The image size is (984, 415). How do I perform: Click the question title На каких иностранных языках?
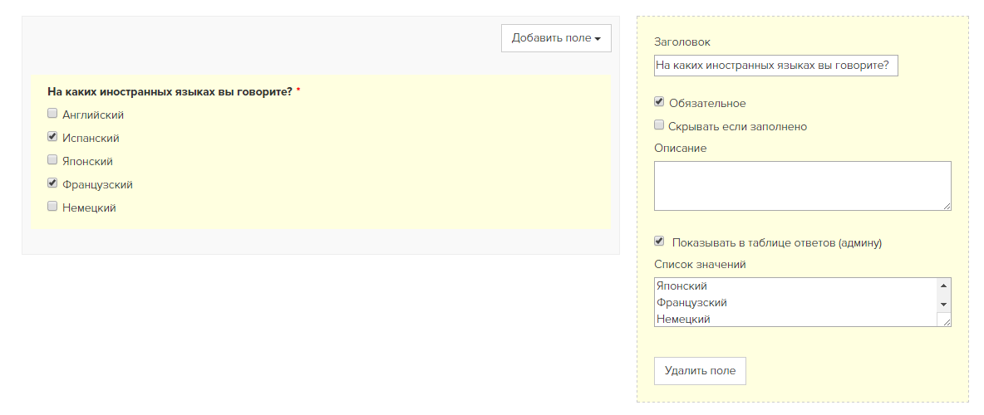click(x=170, y=91)
